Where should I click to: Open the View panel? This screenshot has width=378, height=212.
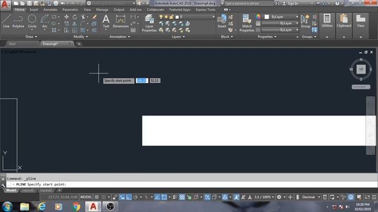click(x=361, y=21)
